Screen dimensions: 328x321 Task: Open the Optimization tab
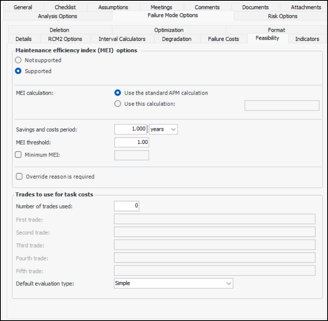pyautogui.click(x=169, y=30)
